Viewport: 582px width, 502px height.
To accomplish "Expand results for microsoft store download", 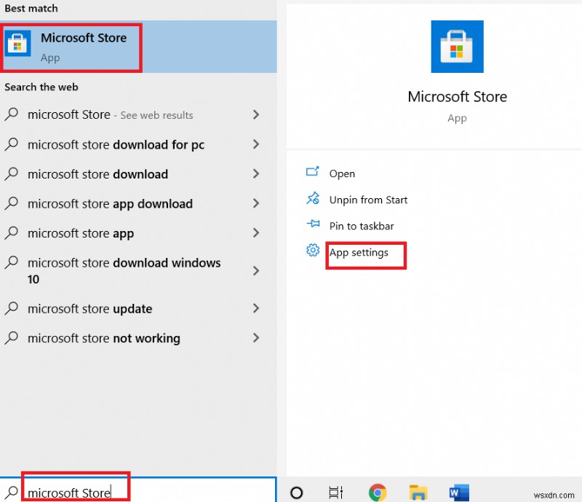I will (256, 174).
